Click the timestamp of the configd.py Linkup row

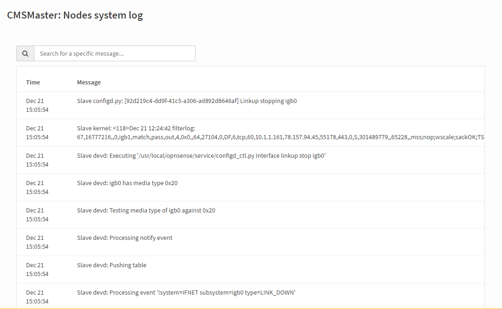[x=37, y=105]
